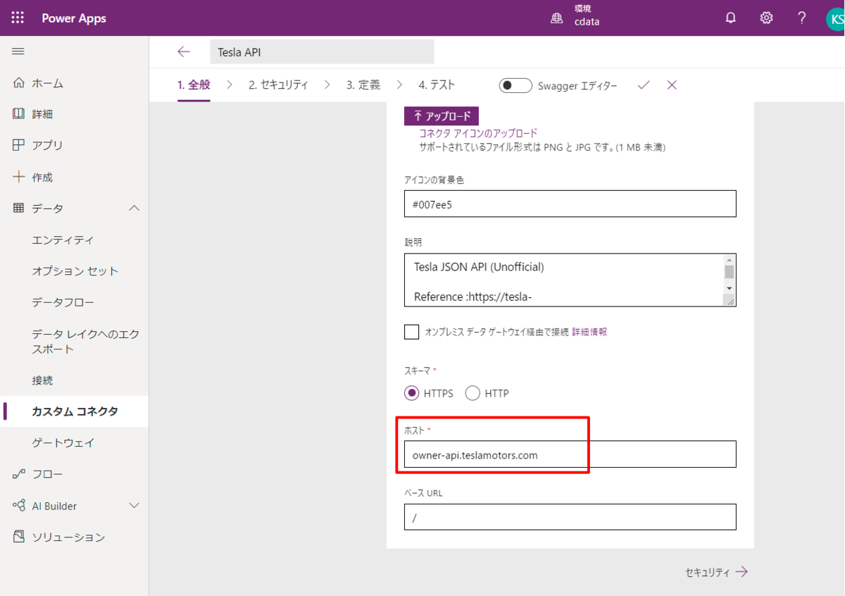The height and width of the screenshot is (596, 845).
Task: Expand the AI Builder section chevron
Action: click(134, 506)
